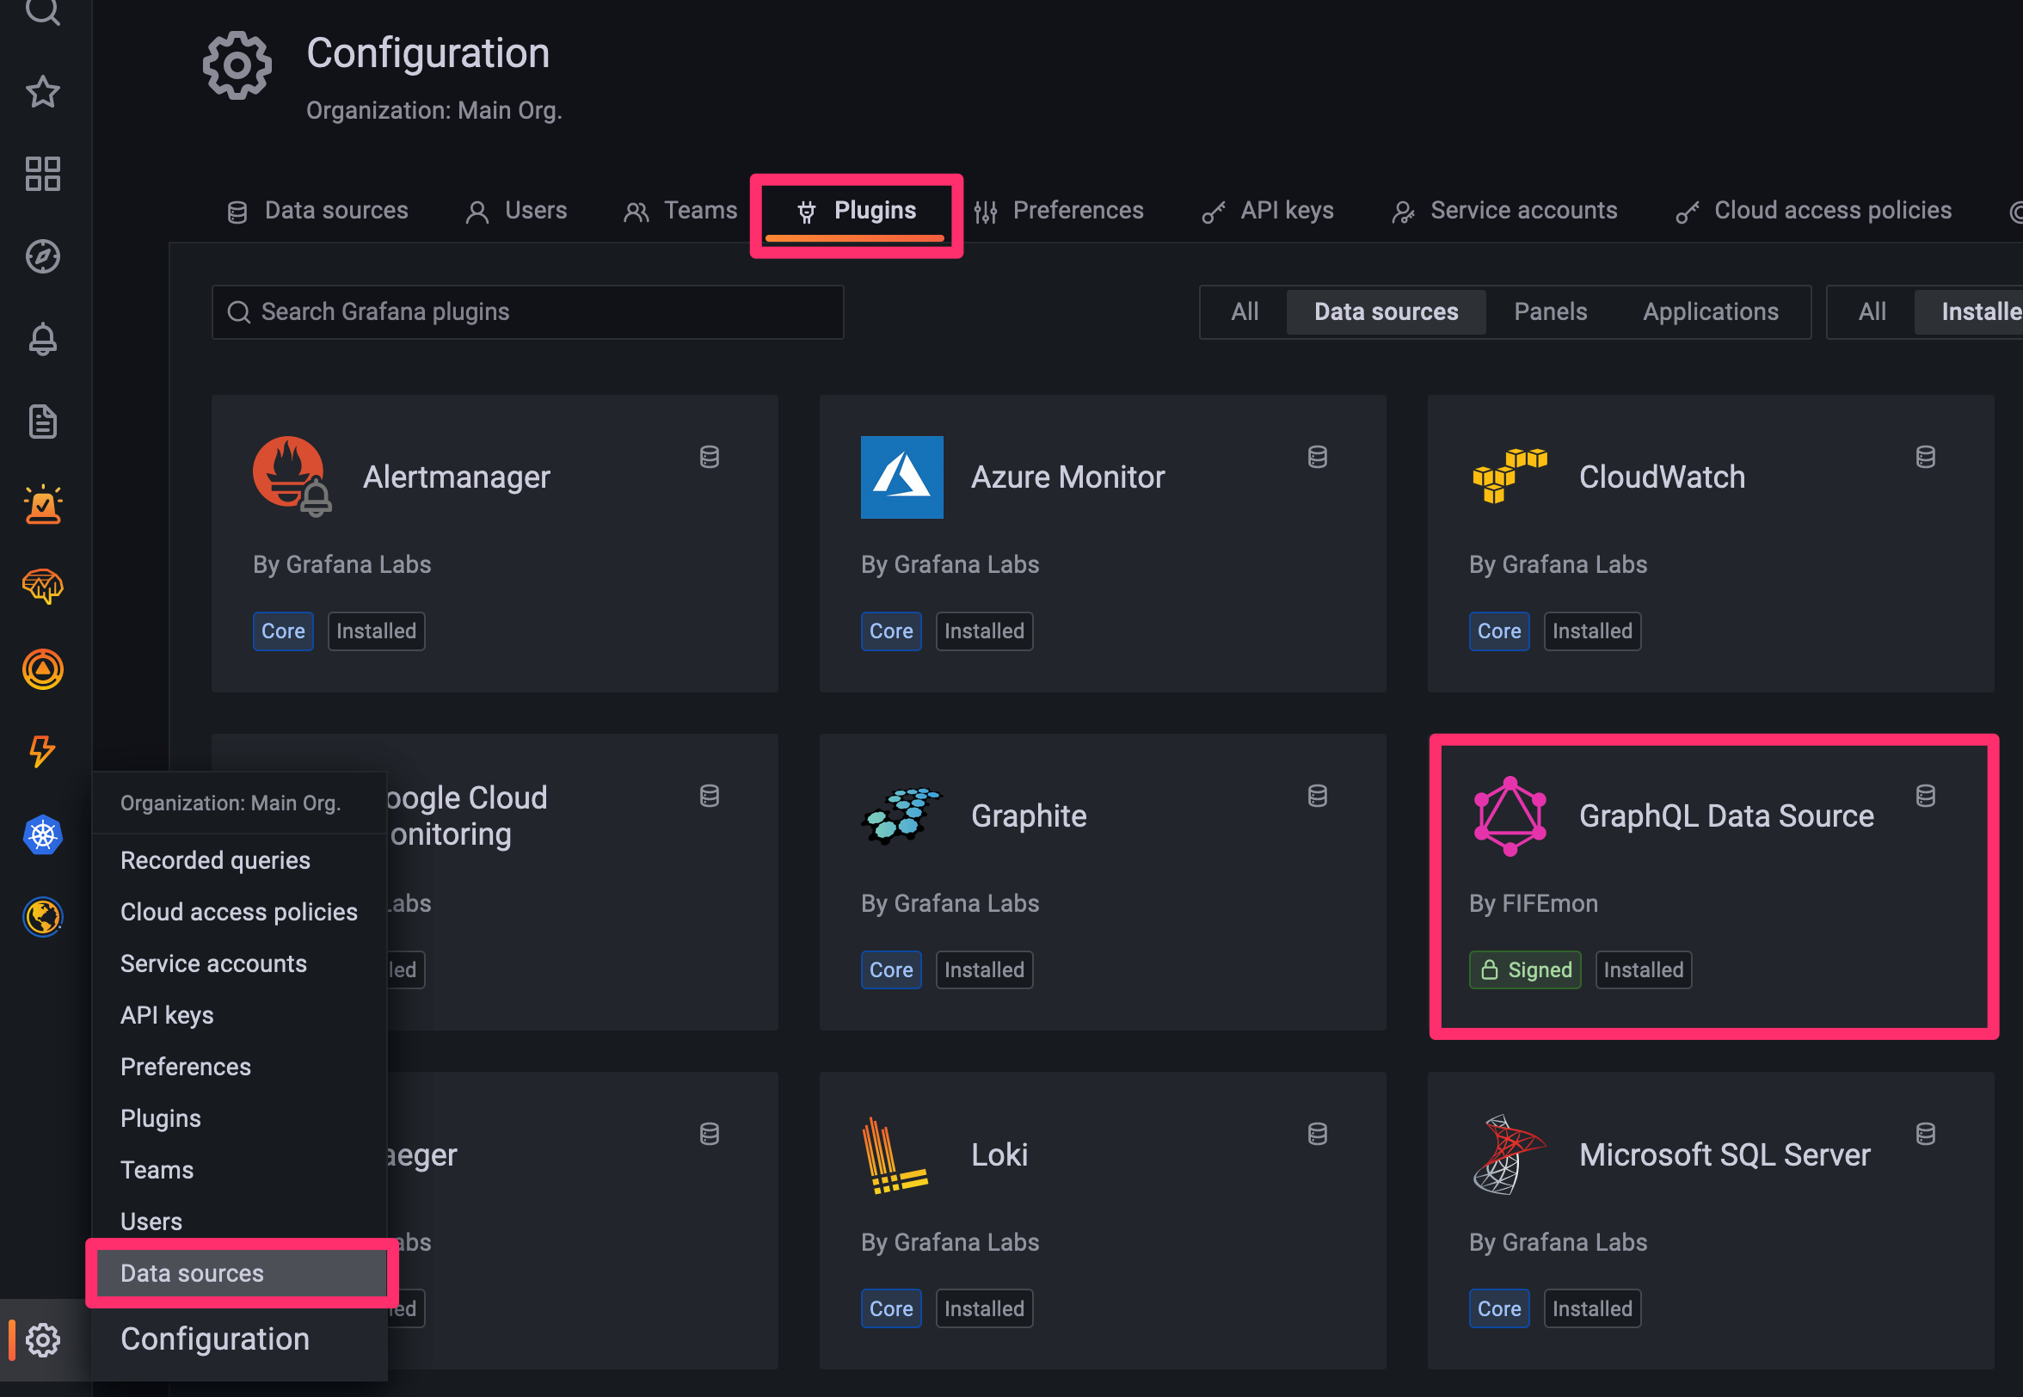Select the Applications type filter
Viewport: 2023px width, 1397px height.
coord(1710,311)
